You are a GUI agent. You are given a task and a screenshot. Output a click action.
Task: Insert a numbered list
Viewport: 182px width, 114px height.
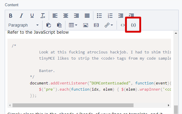coord(110,16)
